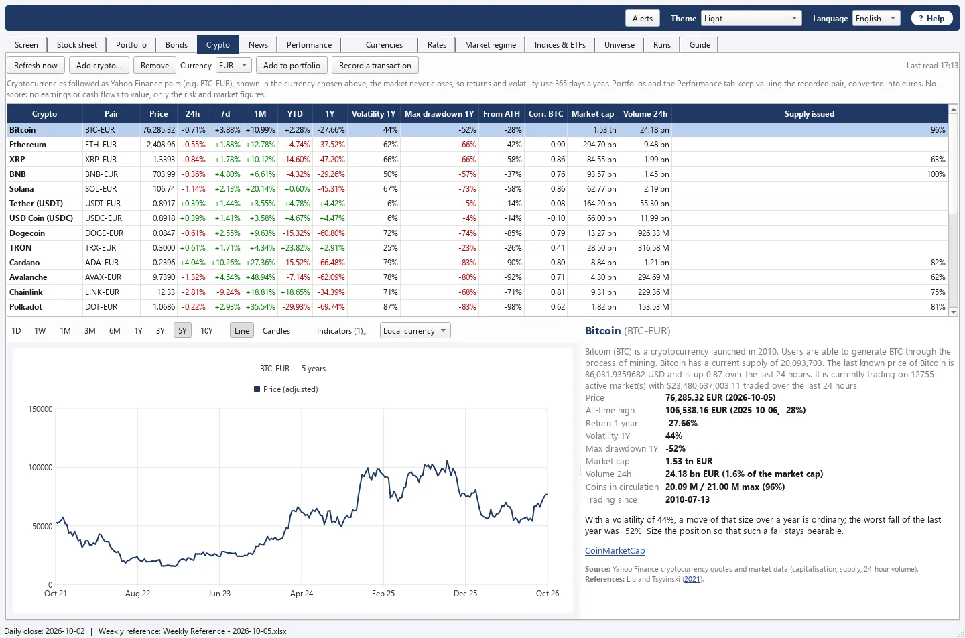Open the Local currency dropdown
Image resolution: width=965 pixels, height=638 pixels.
tap(415, 330)
